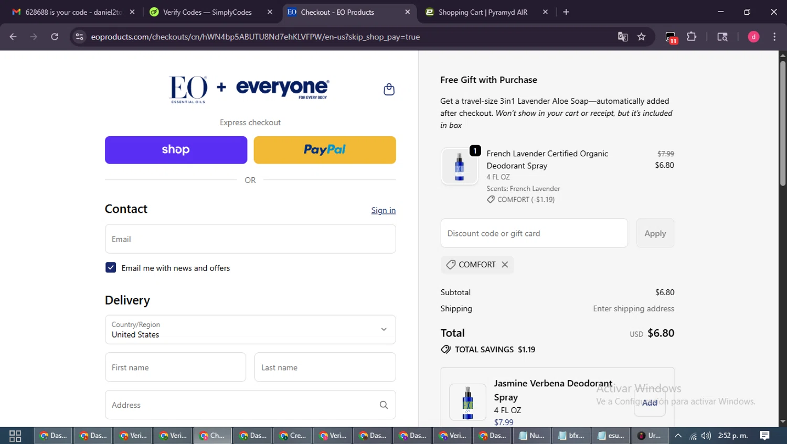Screen dimensions: 787x444
Task: Click the Total Savings tag icon
Action: [x=445, y=350]
